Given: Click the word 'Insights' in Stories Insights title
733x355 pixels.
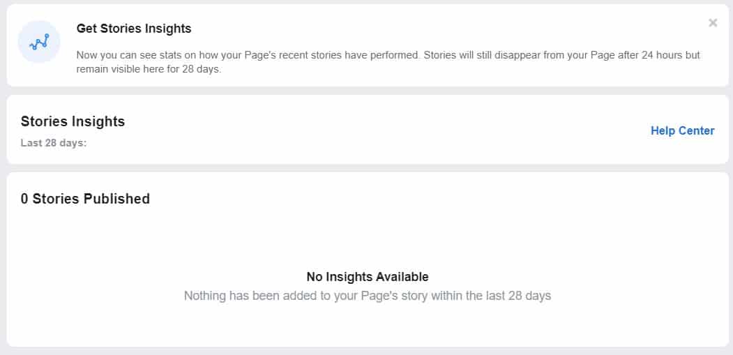Looking at the screenshot, I should [x=98, y=121].
